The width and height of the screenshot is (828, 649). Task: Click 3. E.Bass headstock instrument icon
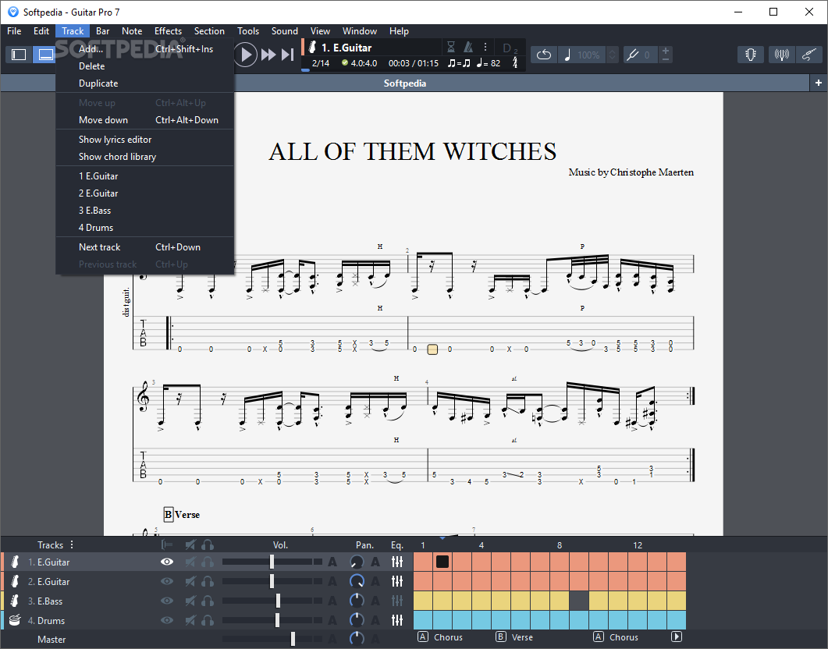pos(15,601)
